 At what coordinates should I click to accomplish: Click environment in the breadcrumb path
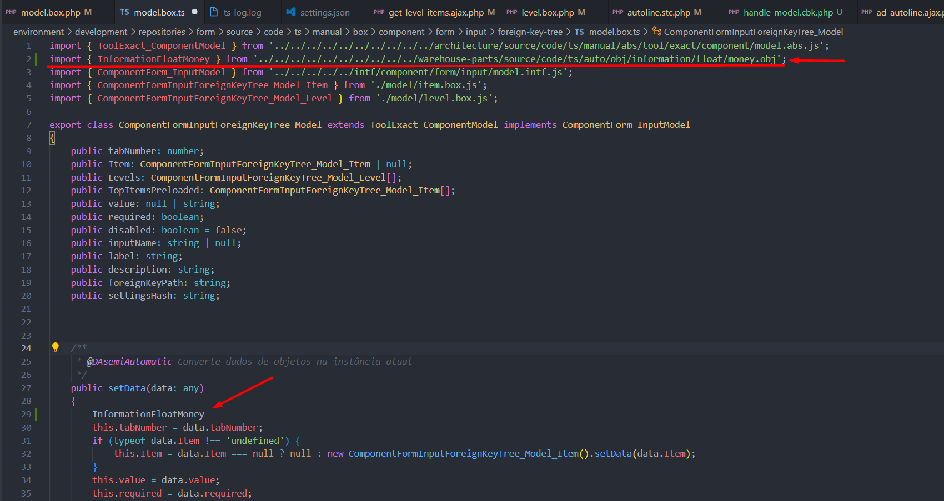click(x=38, y=32)
